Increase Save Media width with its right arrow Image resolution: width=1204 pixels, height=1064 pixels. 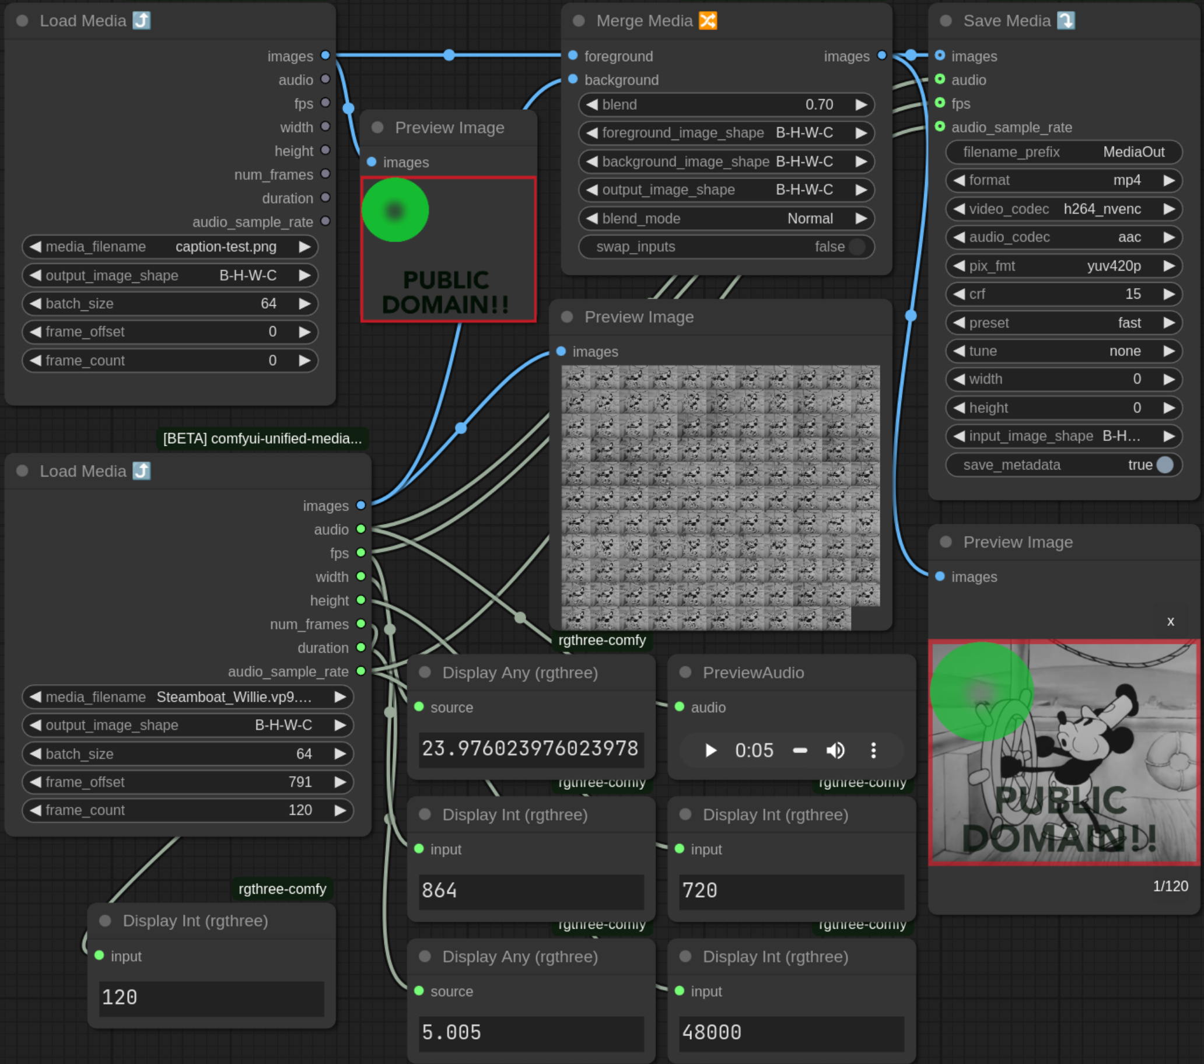point(1169,379)
